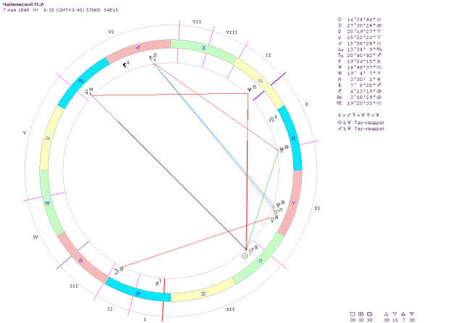The height and width of the screenshot is (323, 451).
Task: Click the Sun glyph in the chart wheel
Action: [x=245, y=255]
